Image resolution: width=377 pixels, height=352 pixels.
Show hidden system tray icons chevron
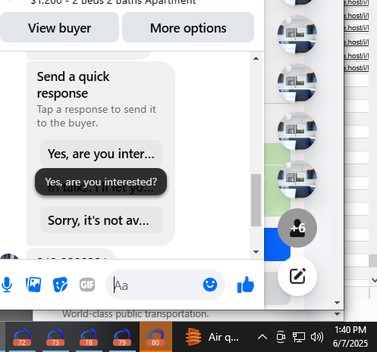[262, 337]
